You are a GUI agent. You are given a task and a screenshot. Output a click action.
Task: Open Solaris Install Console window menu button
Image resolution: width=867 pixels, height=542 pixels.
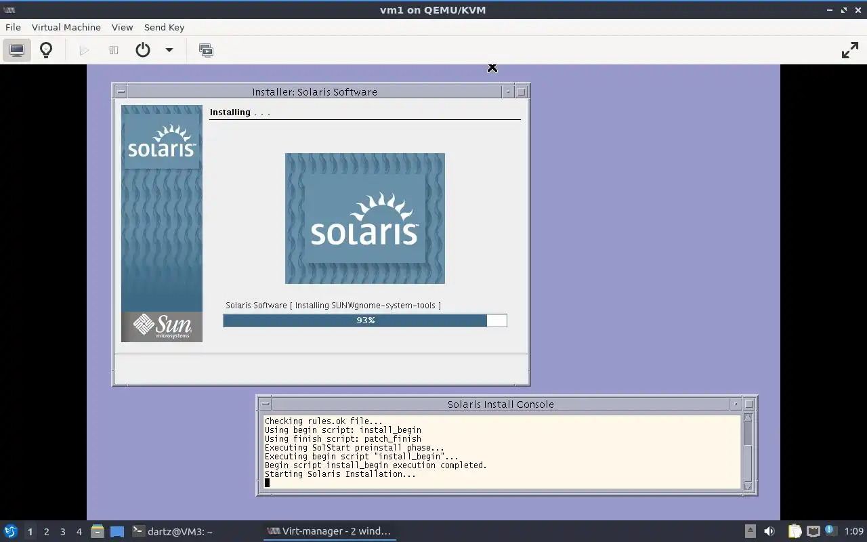click(265, 404)
